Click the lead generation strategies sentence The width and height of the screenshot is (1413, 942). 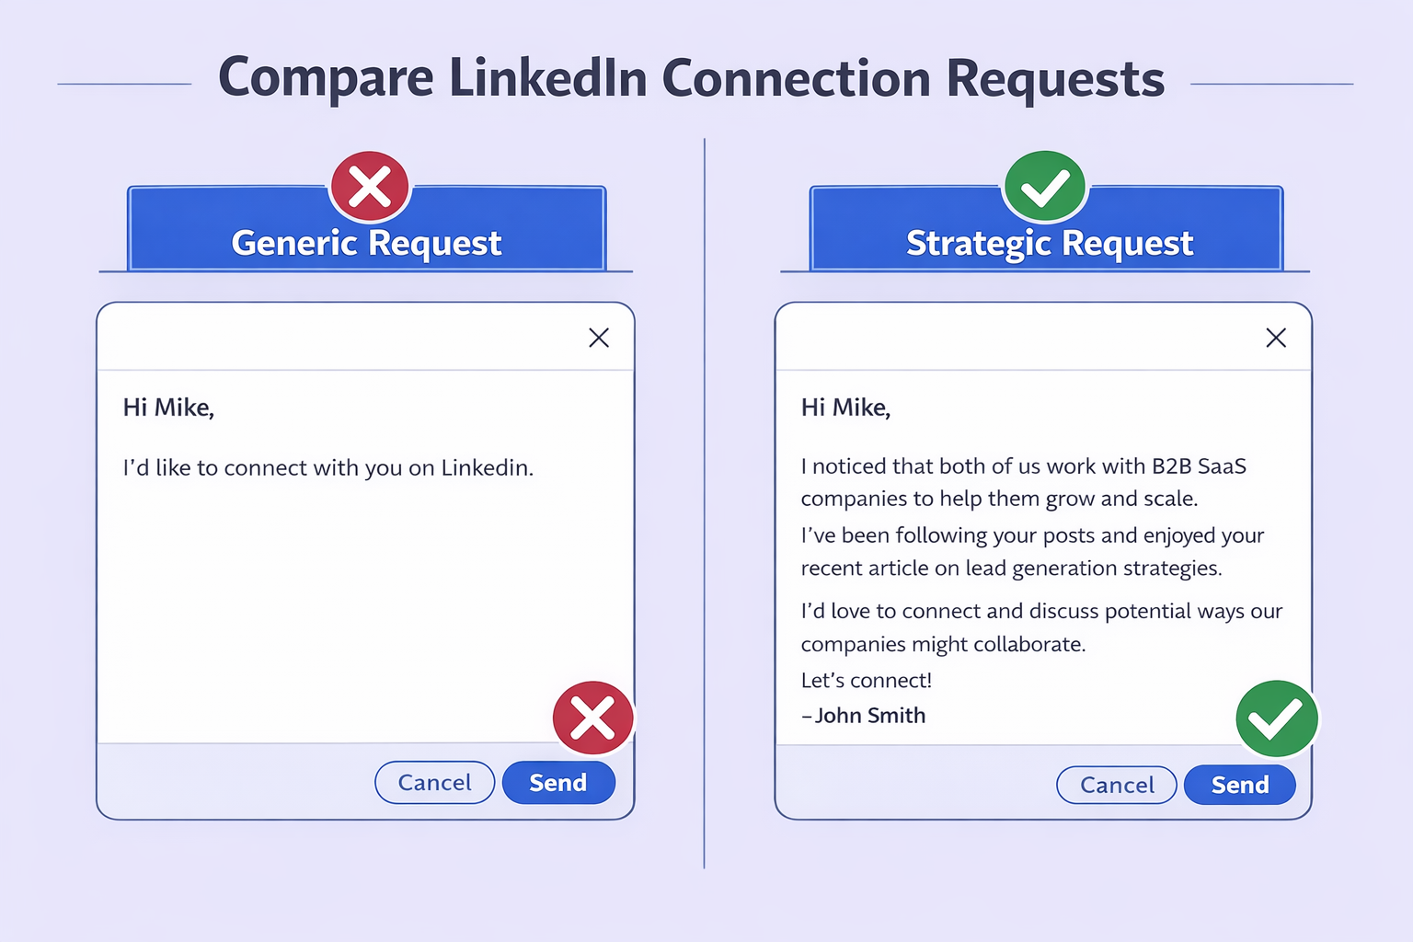point(1032,552)
